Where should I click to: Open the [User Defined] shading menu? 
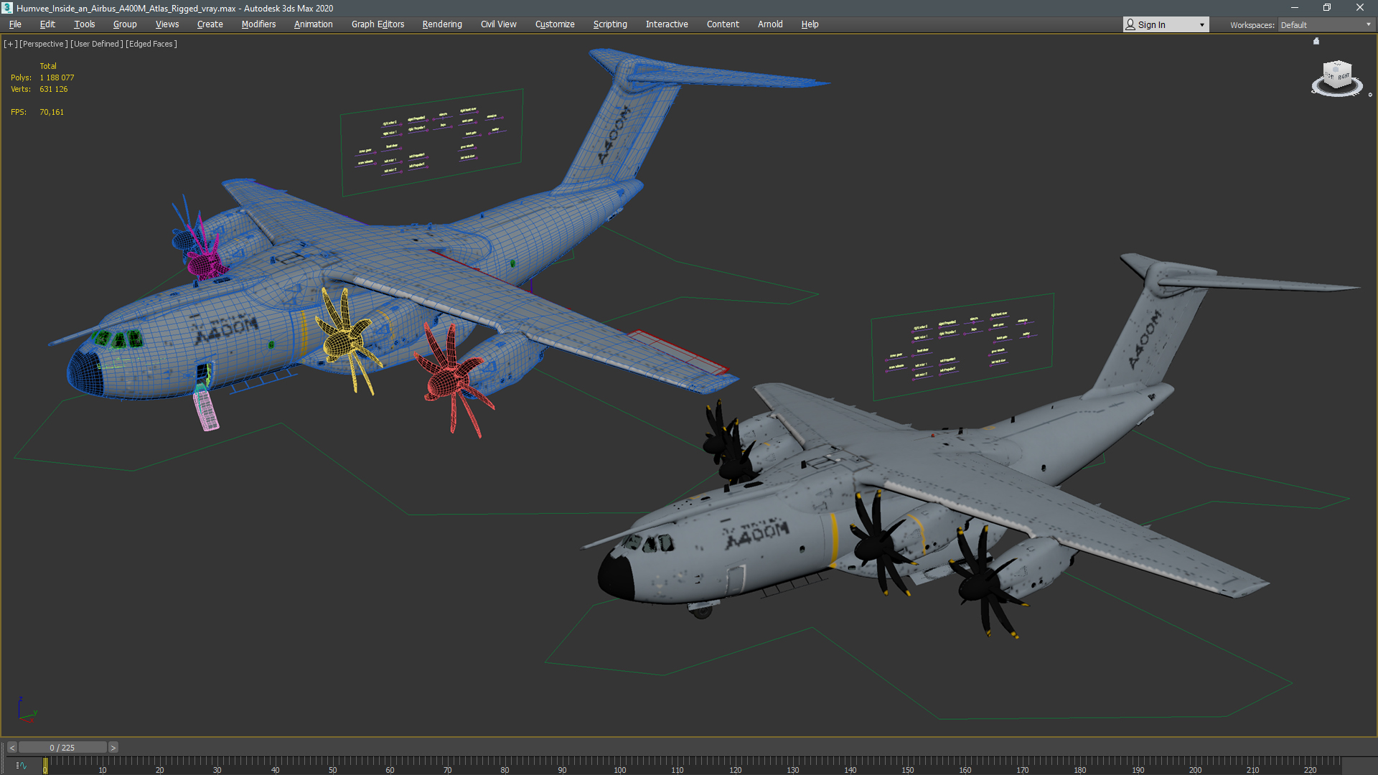pos(97,44)
